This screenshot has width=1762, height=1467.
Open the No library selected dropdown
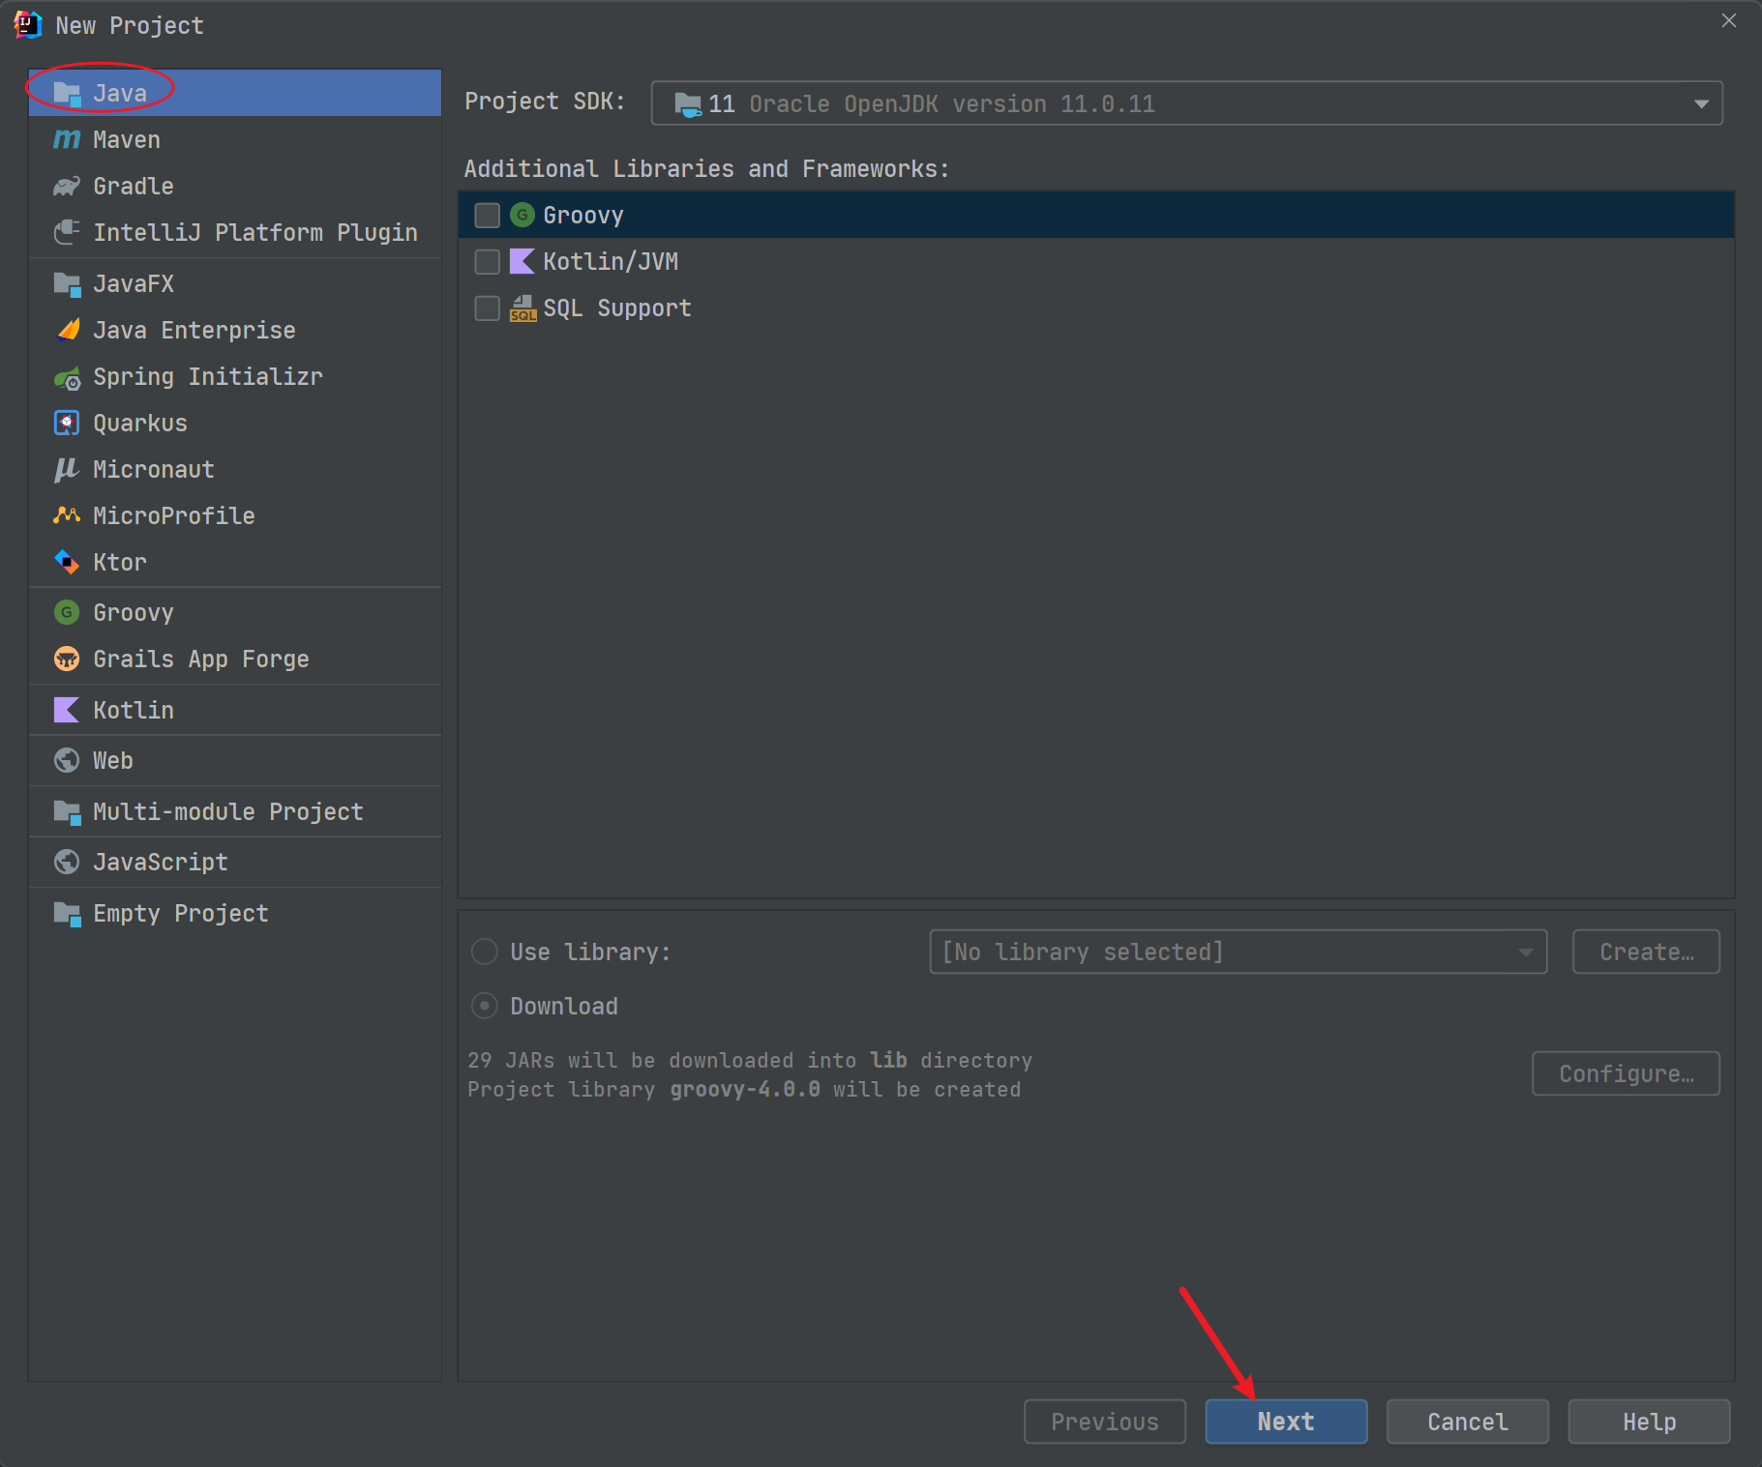(x=1238, y=952)
